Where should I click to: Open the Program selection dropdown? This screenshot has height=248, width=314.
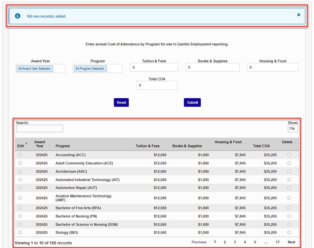coord(97,69)
